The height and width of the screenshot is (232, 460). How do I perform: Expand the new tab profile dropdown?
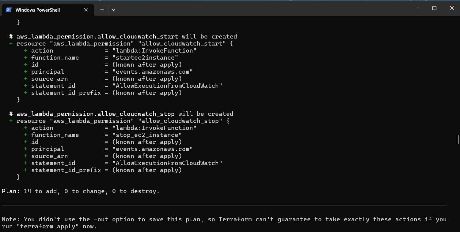113,10
